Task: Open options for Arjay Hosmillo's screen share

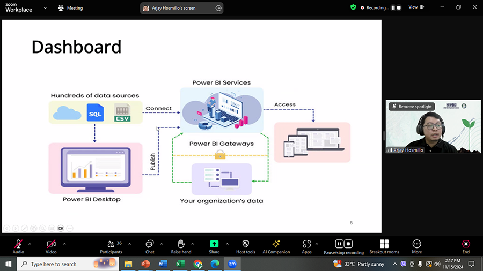Action: pos(218,8)
